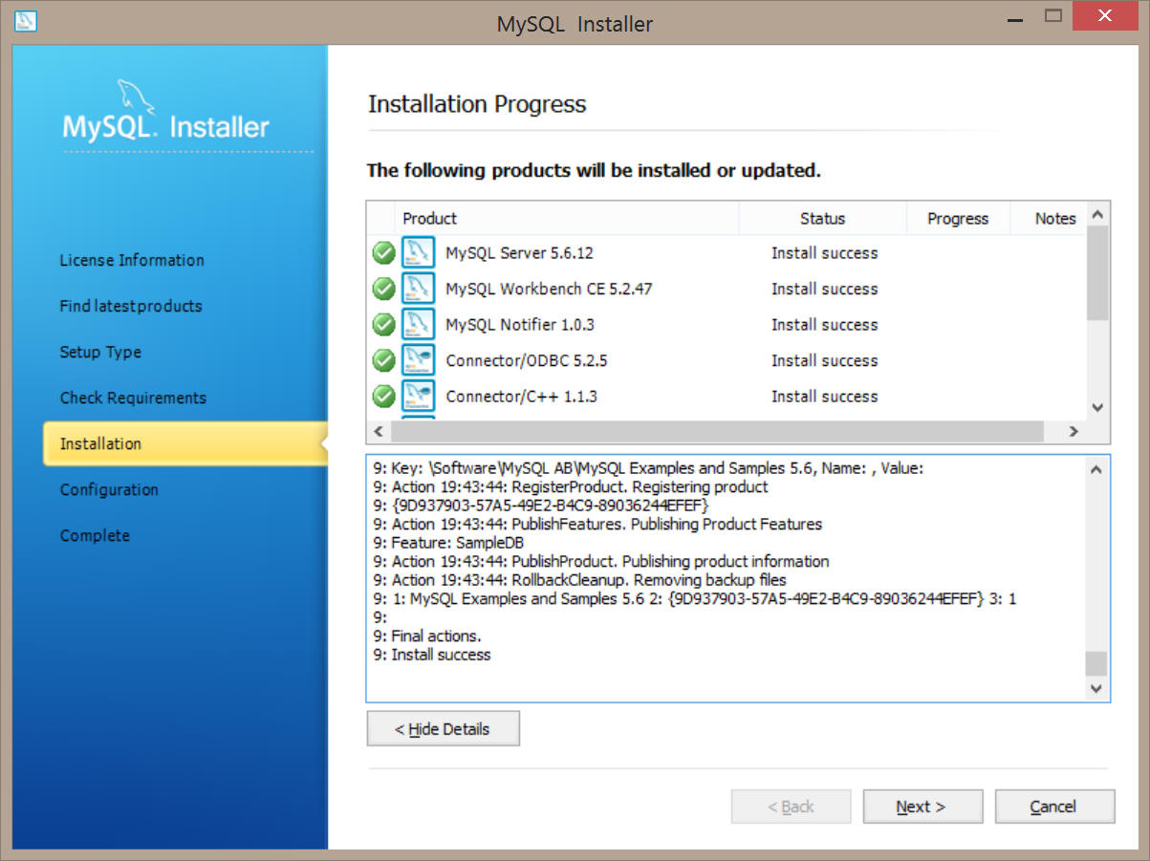Click green checkmark beside Connector/ODBC 5.2.5
Viewport: 1150px width, 861px height.
(x=383, y=360)
